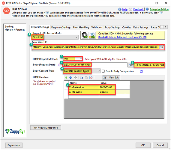Click the green add header plus icon

point(66,78)
